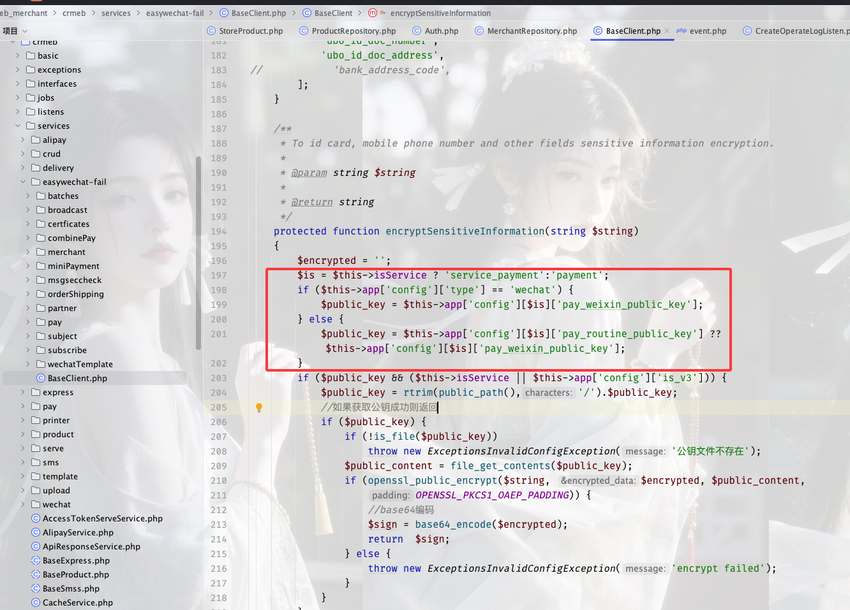
Task: Open BaseClient.php in the project tree
Action: [77, 378]
